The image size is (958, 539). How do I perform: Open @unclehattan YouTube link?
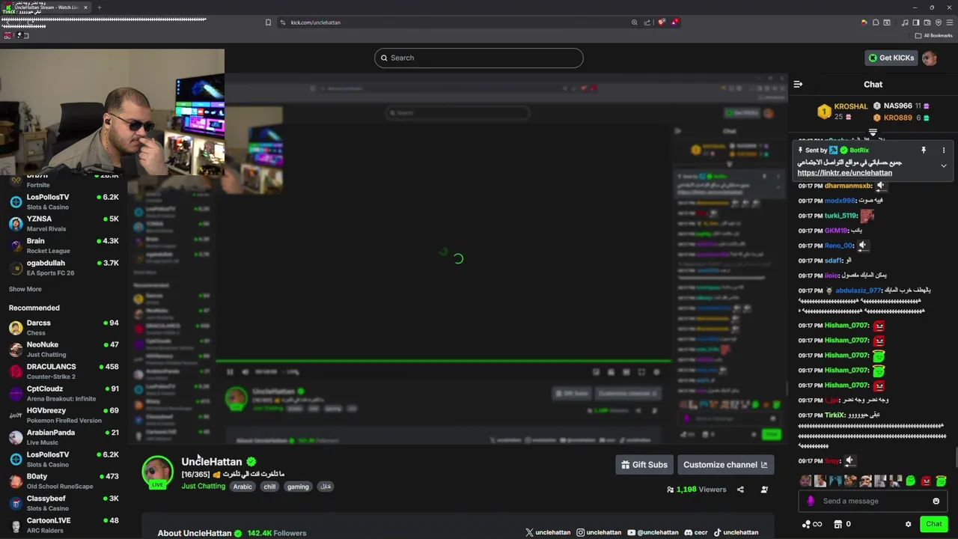[x=653, y=532]
